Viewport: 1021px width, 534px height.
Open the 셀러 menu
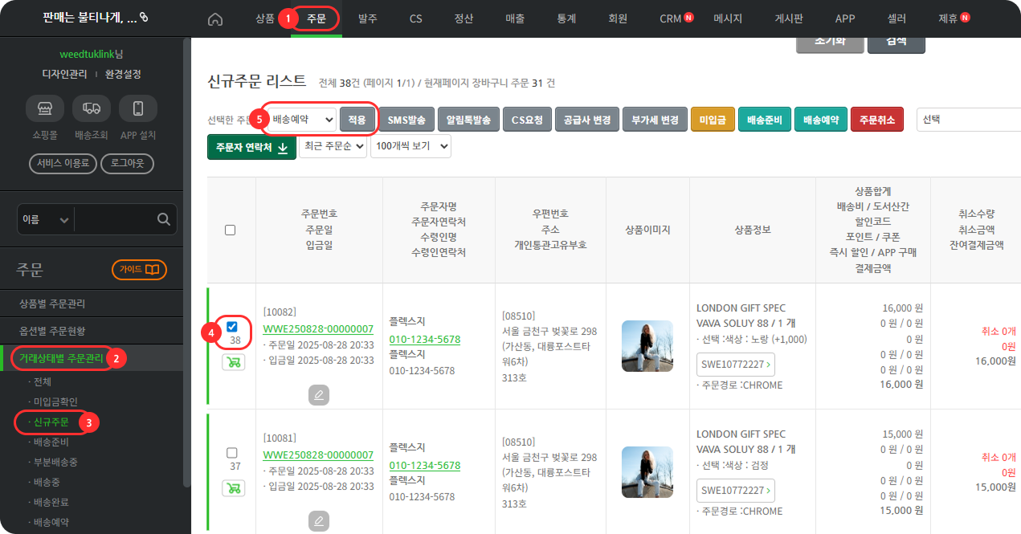[896, 18]
